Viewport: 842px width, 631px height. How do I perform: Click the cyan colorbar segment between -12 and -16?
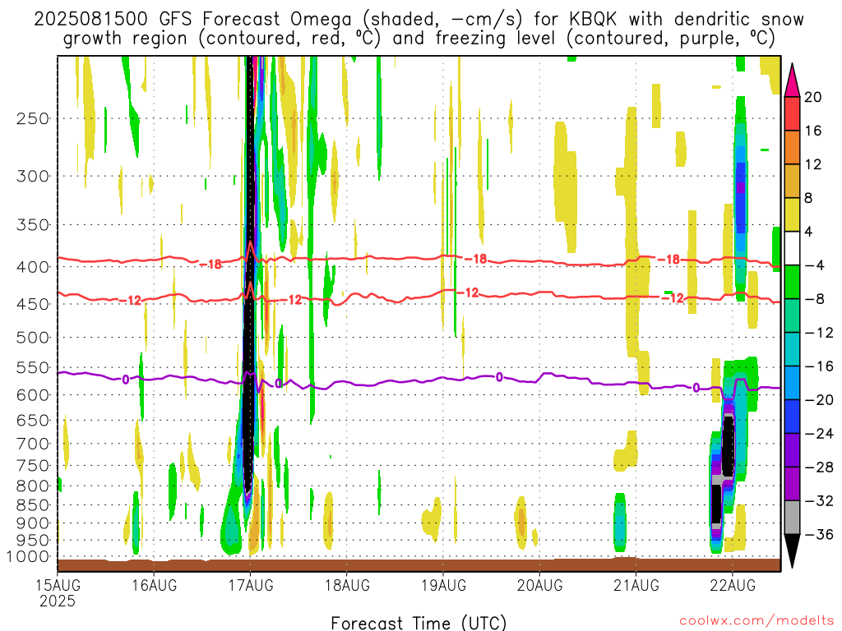pyautogui.click(x=792, y=349)
